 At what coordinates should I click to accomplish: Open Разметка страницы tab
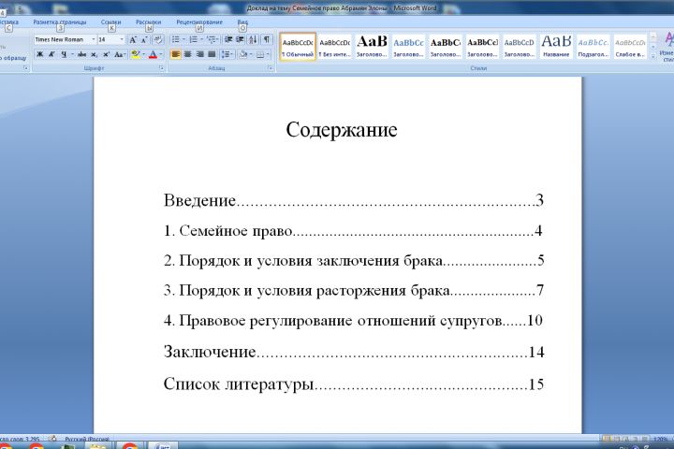coord(60,22)
